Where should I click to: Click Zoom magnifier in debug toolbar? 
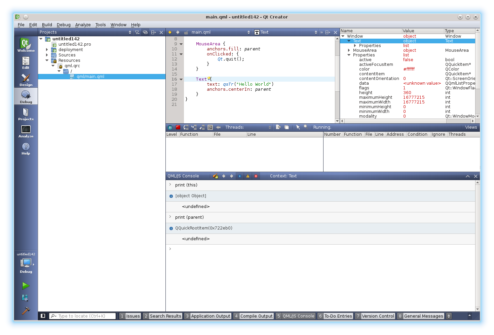point(306,127)
